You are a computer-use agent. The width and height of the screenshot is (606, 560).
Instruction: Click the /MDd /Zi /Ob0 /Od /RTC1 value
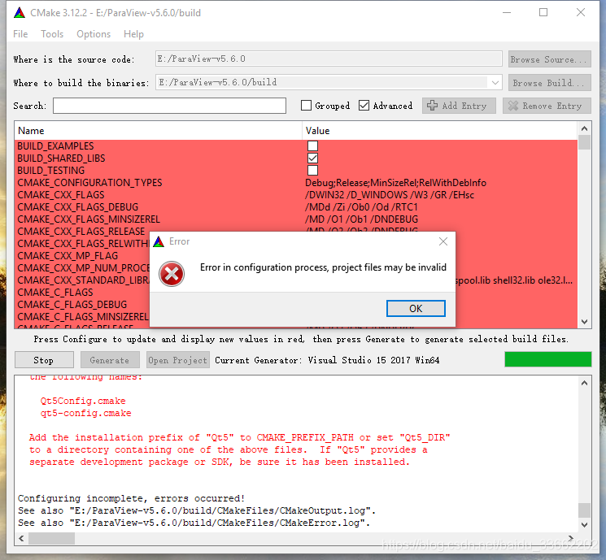pyautogui.click(x=361, y=207)
